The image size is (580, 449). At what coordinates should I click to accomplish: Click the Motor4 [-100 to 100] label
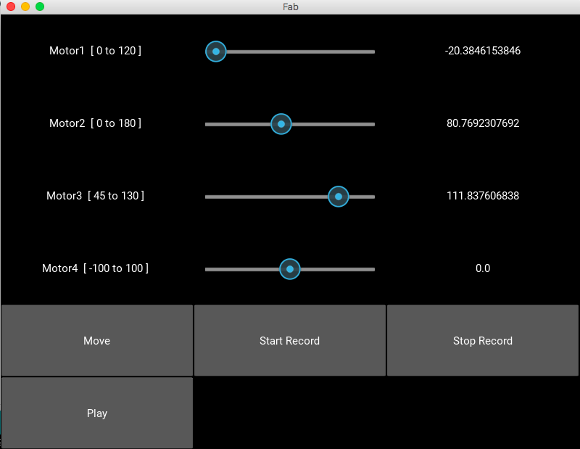tap(96, 268)
